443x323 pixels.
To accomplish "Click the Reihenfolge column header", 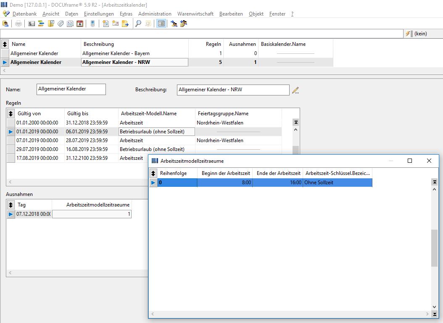I will pos(177,173).
